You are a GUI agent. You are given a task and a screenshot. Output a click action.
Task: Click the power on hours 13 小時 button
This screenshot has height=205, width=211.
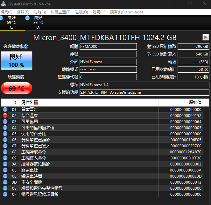193,77
